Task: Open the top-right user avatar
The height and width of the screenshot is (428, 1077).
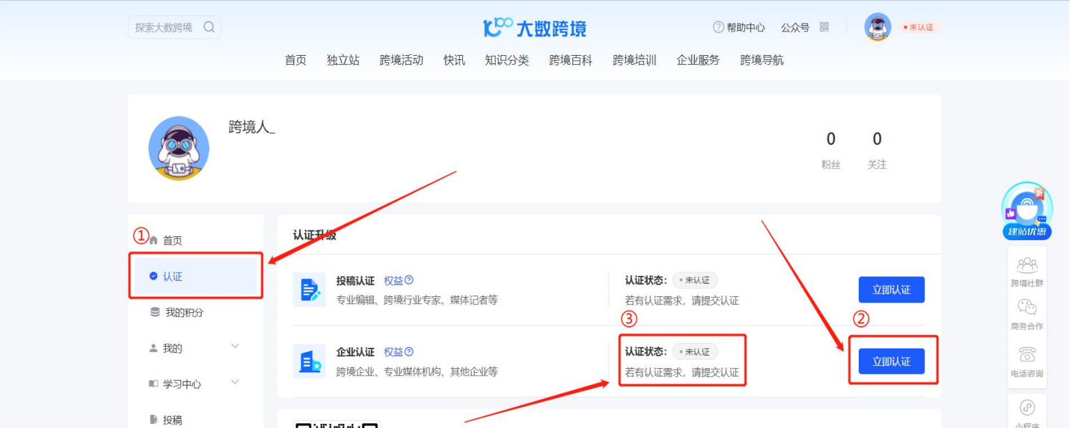Action: pos(878,27)
